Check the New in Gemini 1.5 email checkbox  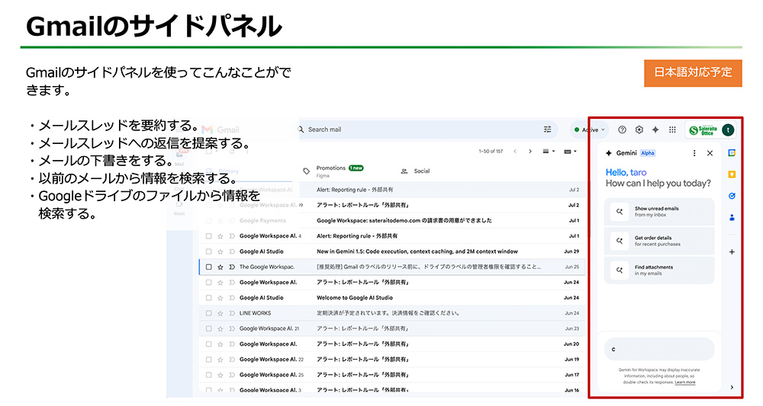209,251
